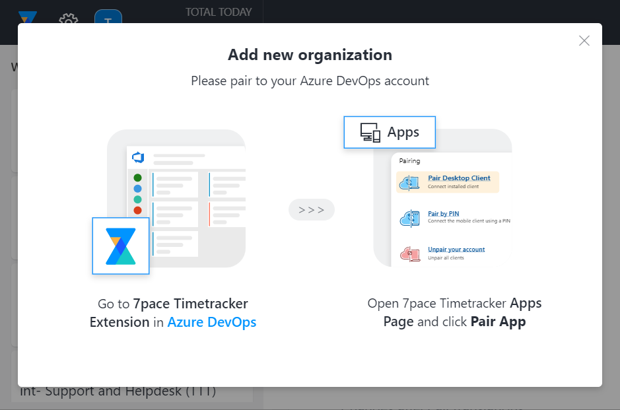Click the Azure DevOps logo in illustration
620x410 pixels.
point(138,157)
